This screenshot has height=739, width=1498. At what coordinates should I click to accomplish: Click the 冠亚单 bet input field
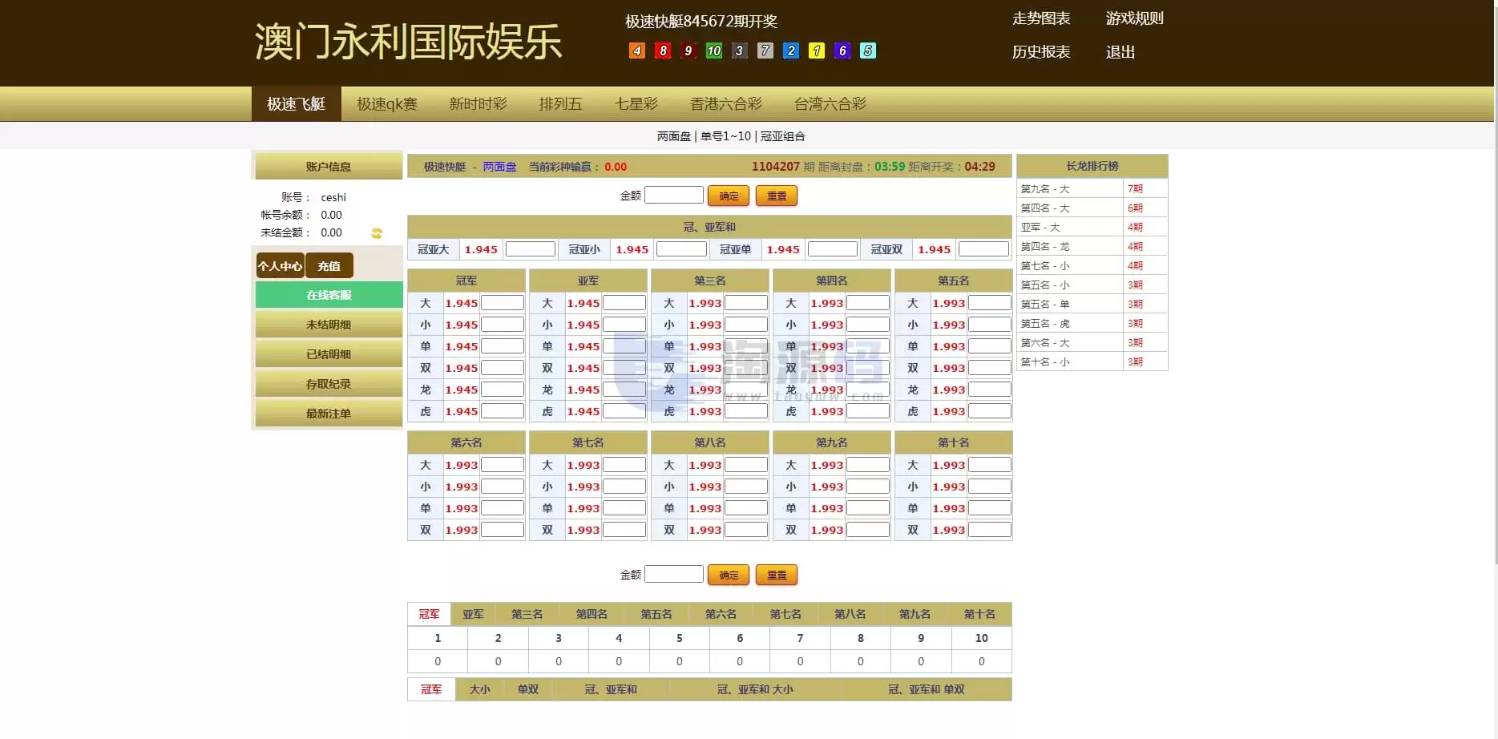[x=833, y=249]
